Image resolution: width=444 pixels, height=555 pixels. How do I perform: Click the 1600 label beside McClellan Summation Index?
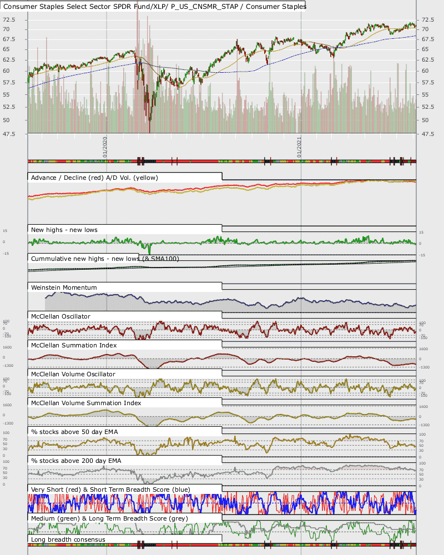coord(7,347)
